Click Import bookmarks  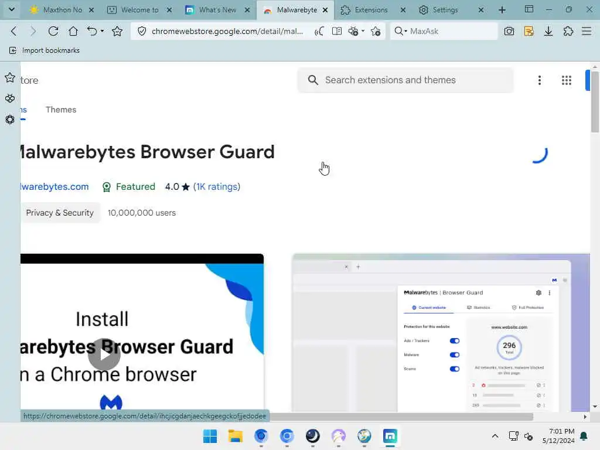coord(45,50)
